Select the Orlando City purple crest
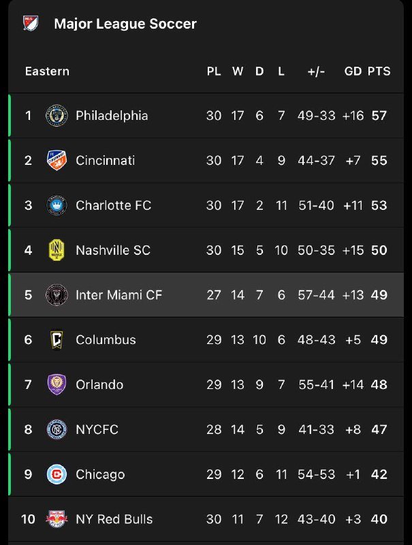The height and width of the screenshot is (545, 412). [56, 384]
